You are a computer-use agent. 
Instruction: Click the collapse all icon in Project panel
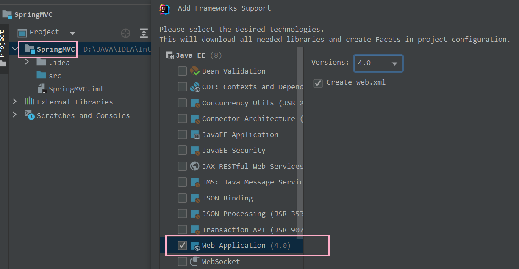pyautogui.click(x=144, y=33)
